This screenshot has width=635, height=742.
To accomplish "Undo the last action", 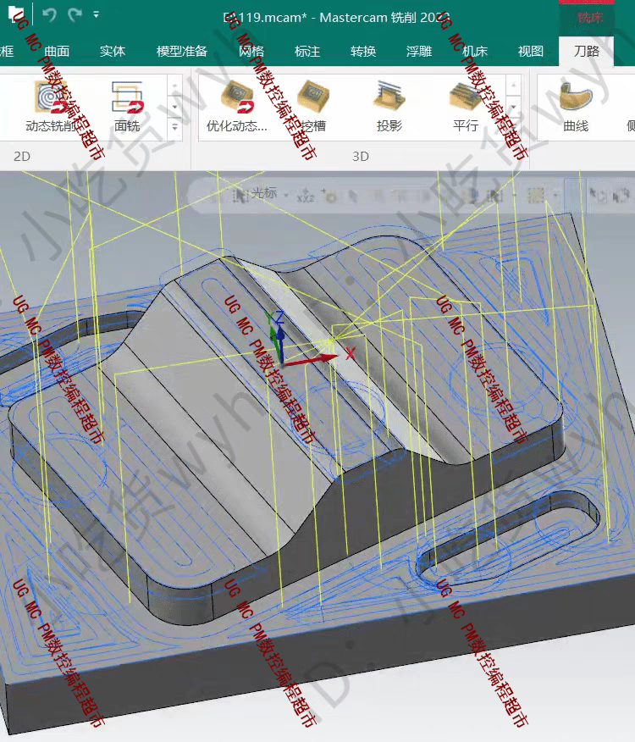I will tap(49, 14).
